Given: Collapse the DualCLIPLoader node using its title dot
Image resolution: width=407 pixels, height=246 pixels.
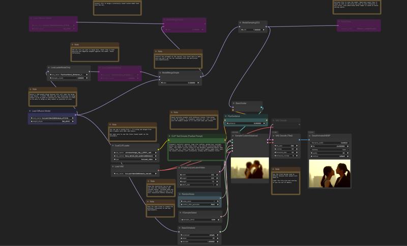Looking at the screenshot, I should (x=112, y=146).
